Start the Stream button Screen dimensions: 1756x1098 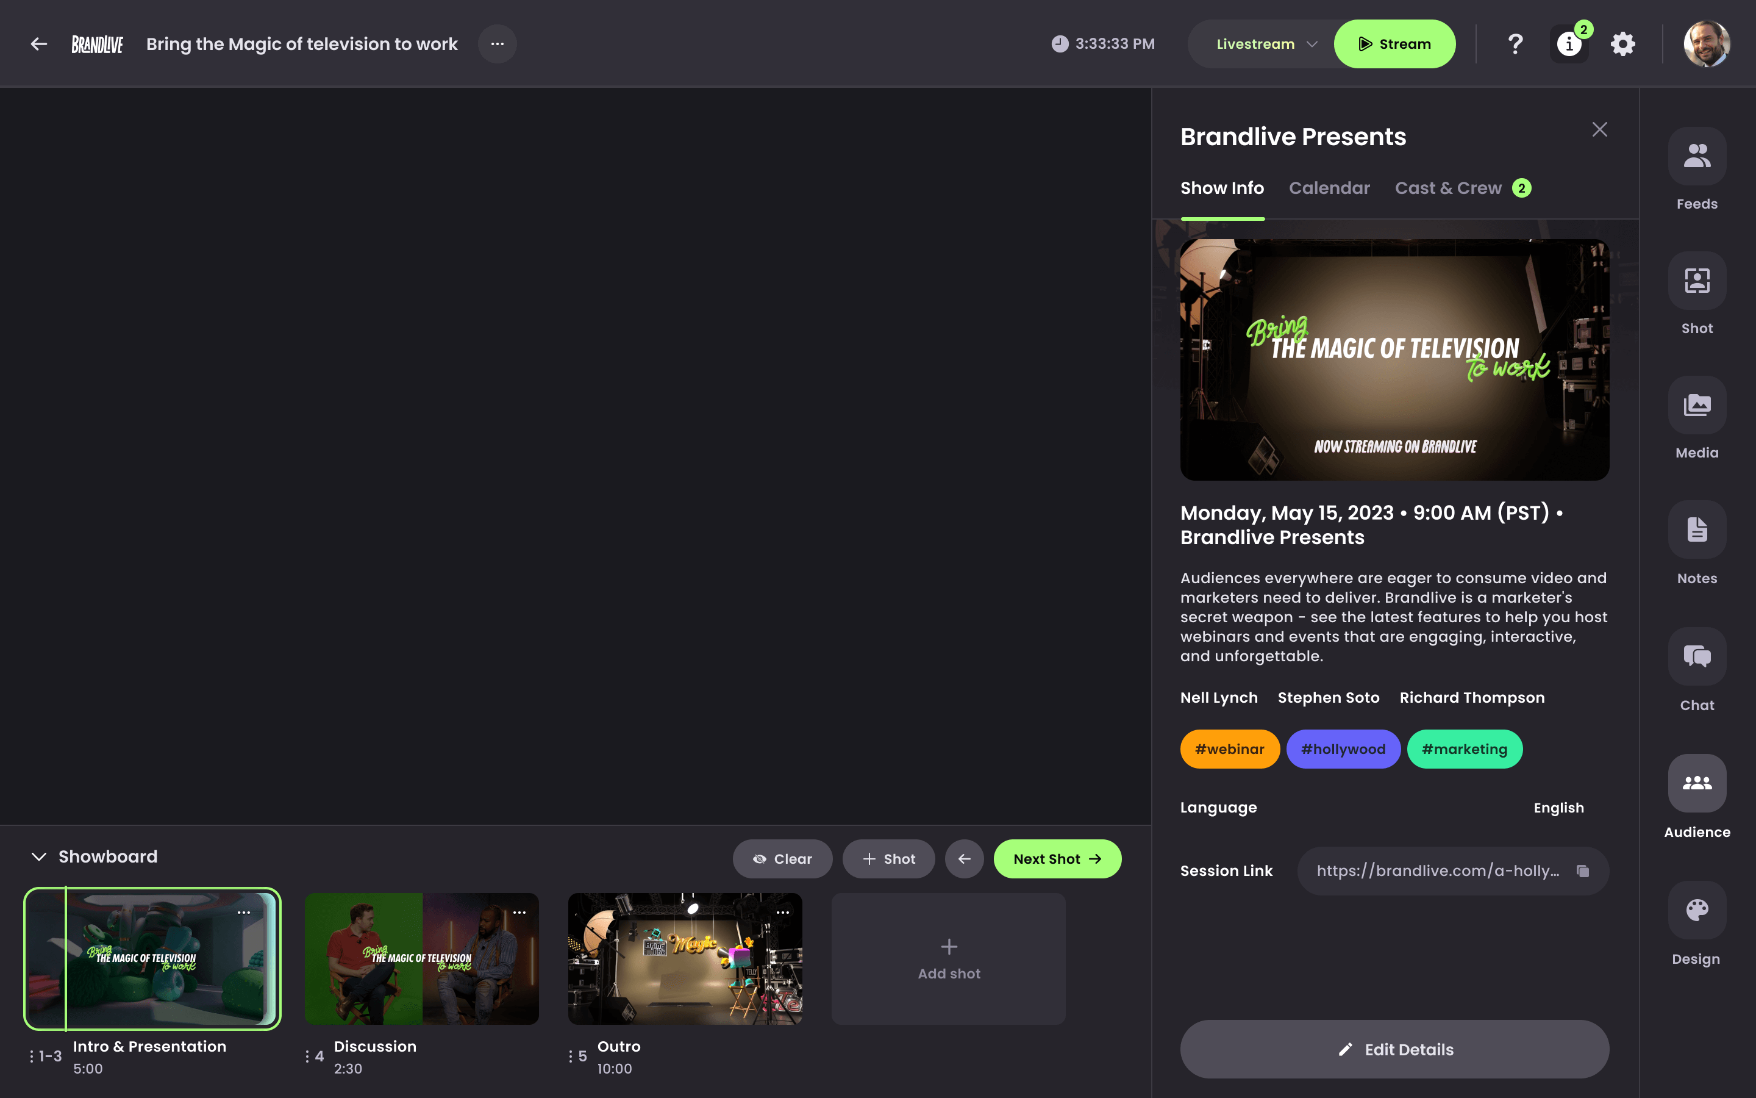click(x=1394, y=45)
